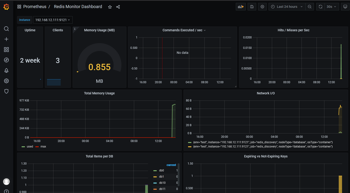Viewport: 350px width, 193px height.
Task: Open the search icon in sidebar
Action: pos(6,29)
